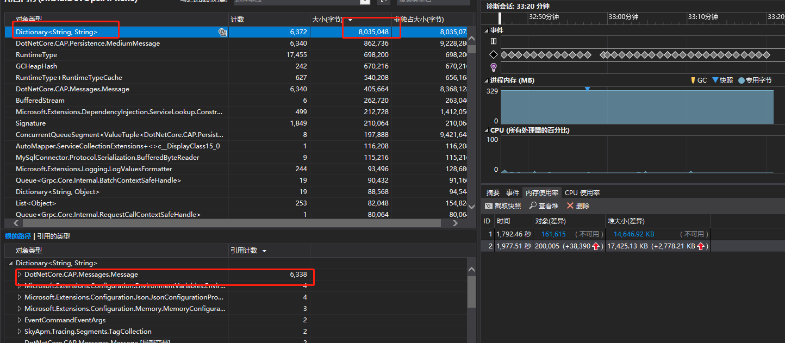Select the 内存使用率 tab
The image size is (785, 343).
[x=541, y=193]
